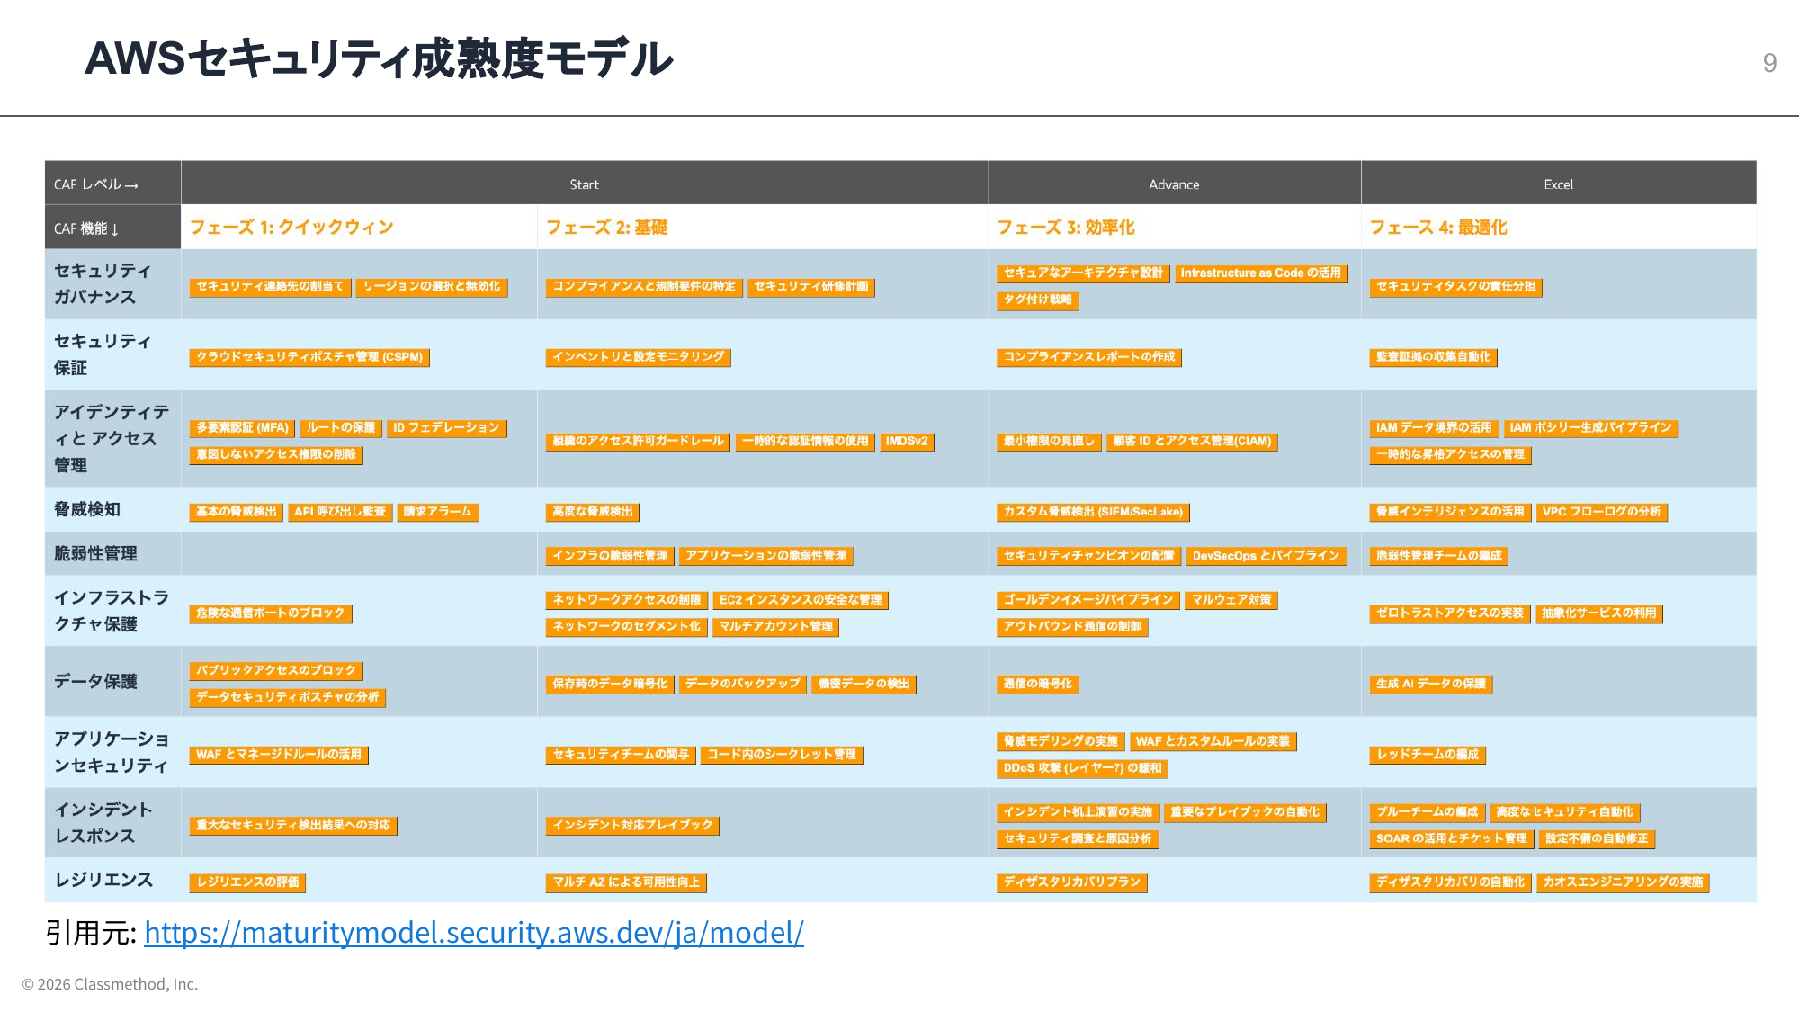This screenshot has height=1012, width=1799.
Task: Select the 'API 呼び出し監査' tag
Action: pyautogui.click(x=340, y=512)
